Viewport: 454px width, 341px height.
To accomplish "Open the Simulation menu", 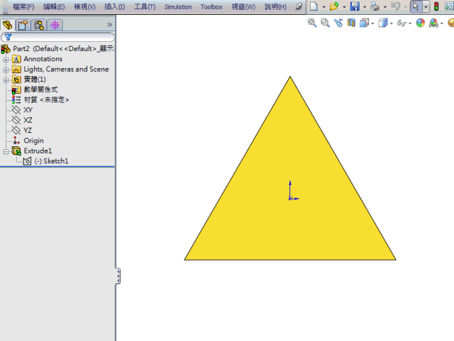I will pos(178,6).
